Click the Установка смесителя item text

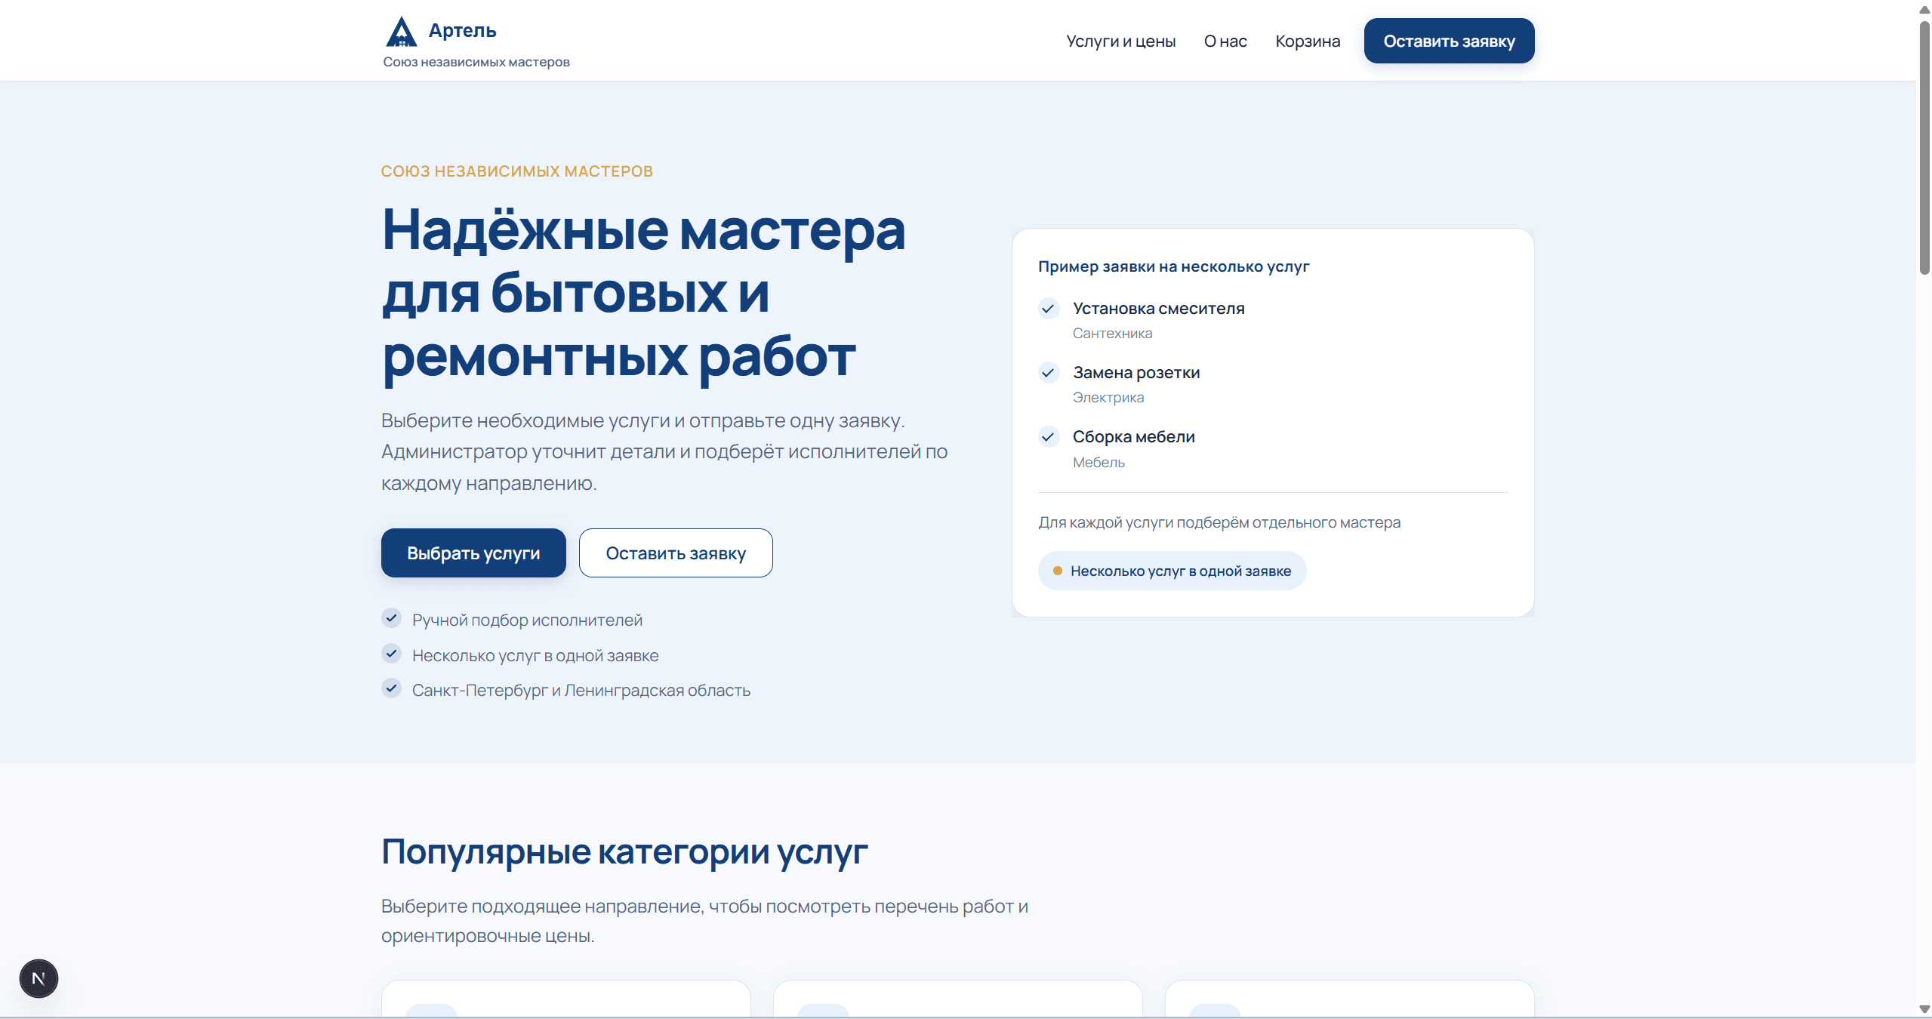[x=1159, y=309]
